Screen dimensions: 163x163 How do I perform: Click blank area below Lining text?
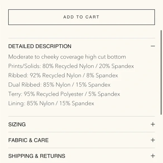(x=81, y=111)
